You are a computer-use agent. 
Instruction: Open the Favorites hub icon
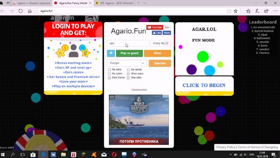[x=248, y=11]
